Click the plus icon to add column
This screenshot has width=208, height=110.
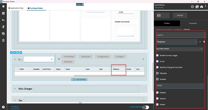tap(200, 42)
